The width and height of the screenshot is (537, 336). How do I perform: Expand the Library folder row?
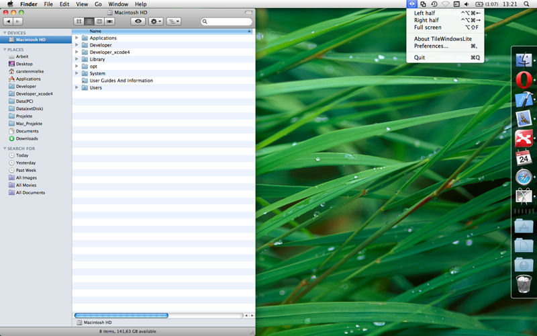pos(77,59)
